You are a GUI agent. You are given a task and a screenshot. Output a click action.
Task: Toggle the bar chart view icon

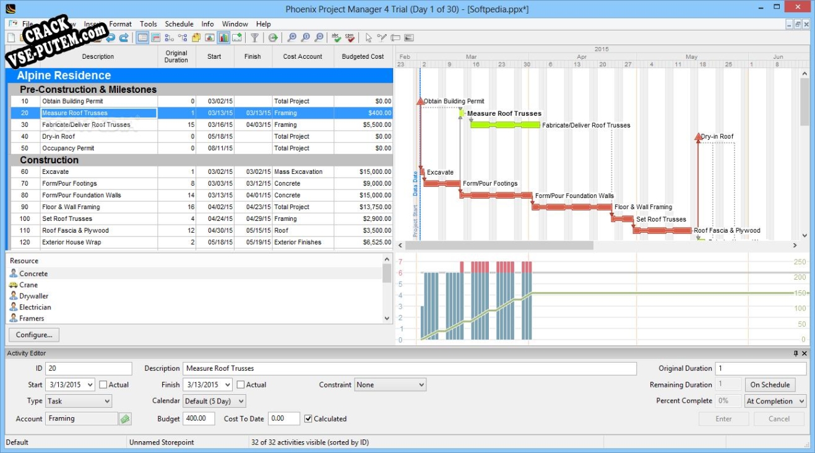tap(156, 38)
